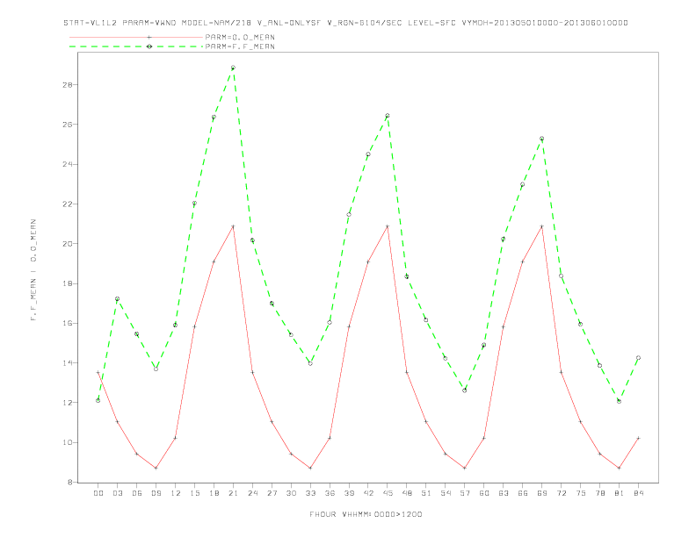696x537 pixels.
Task: Click the green forecast marker at hour 45
Action: (x=388, y=116)
